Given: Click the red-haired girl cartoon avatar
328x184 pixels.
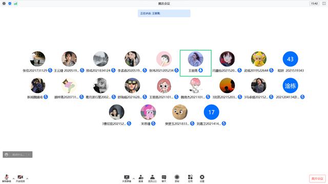Looking at the screenshot, I should click(x=164, y=85).
